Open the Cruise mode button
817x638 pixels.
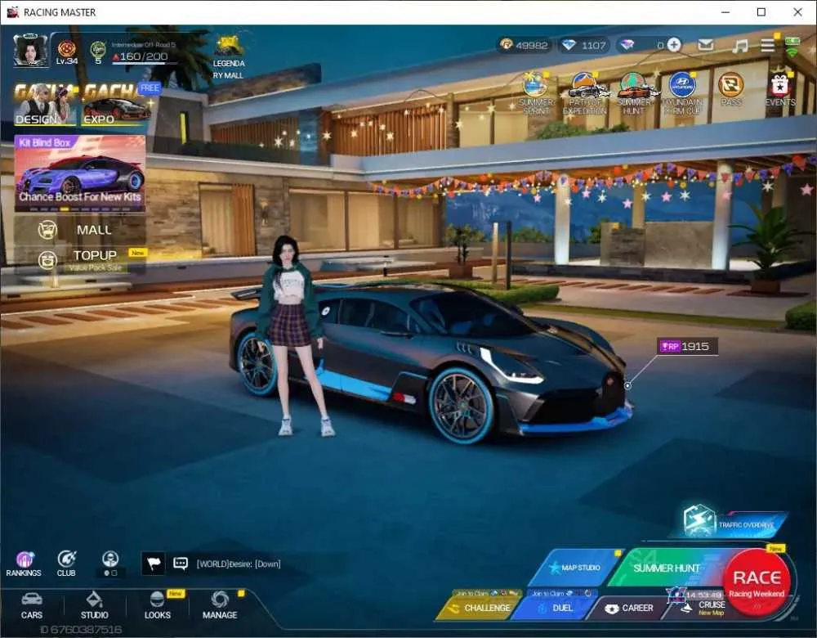coord(703,608)
